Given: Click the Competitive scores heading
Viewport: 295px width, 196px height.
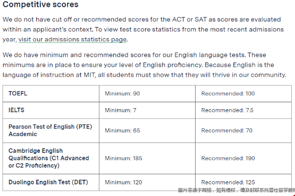Looking at the screenshot, I should pyautogui.click(x=40, y=4).
